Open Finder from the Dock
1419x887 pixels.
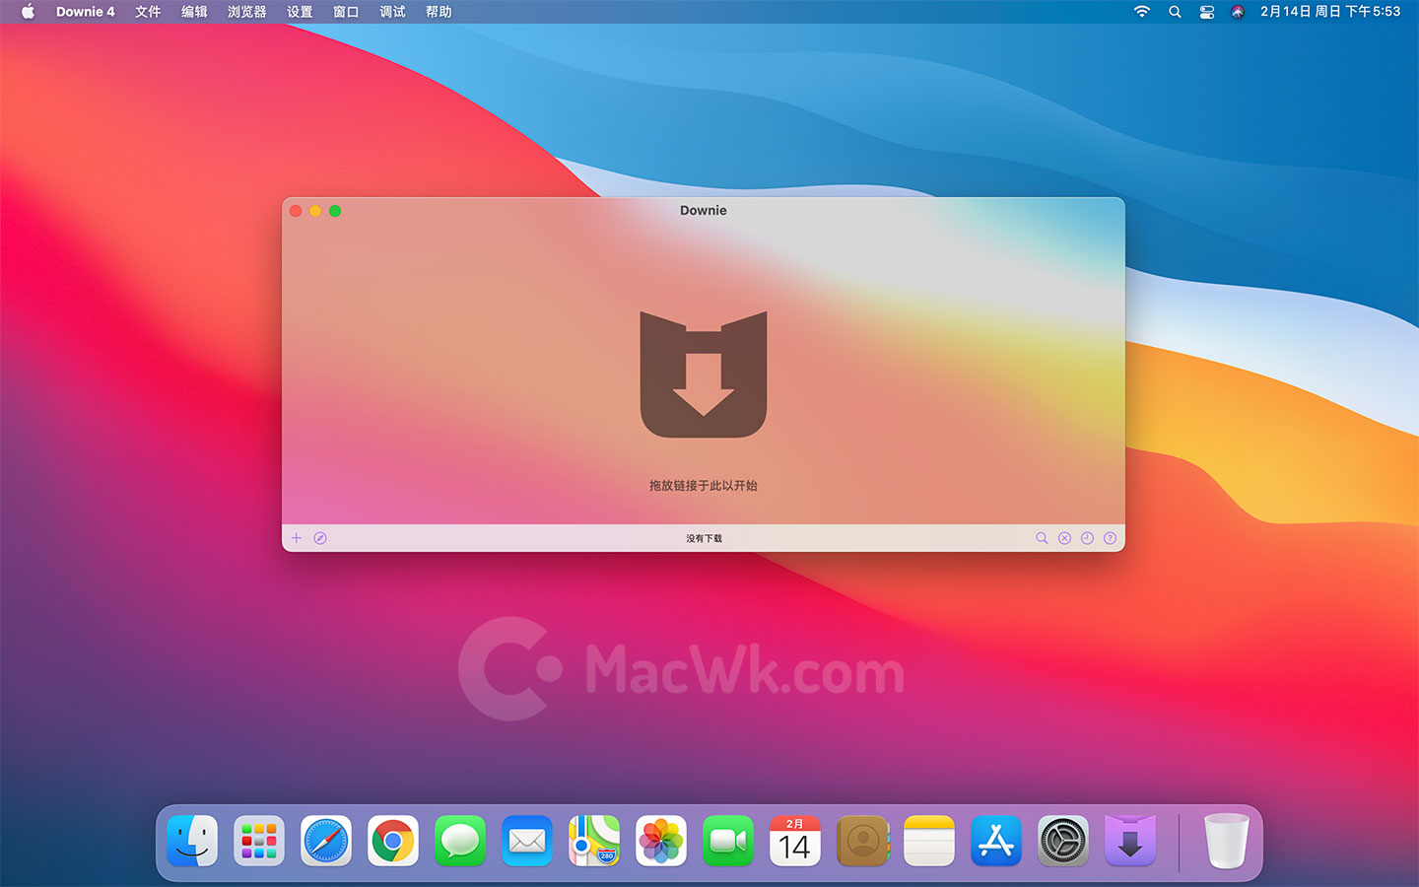coord(192,842)
